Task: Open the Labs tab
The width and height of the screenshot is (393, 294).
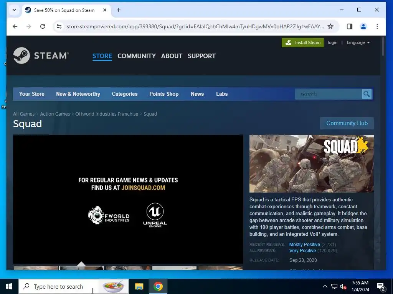Action: (222, 94)
